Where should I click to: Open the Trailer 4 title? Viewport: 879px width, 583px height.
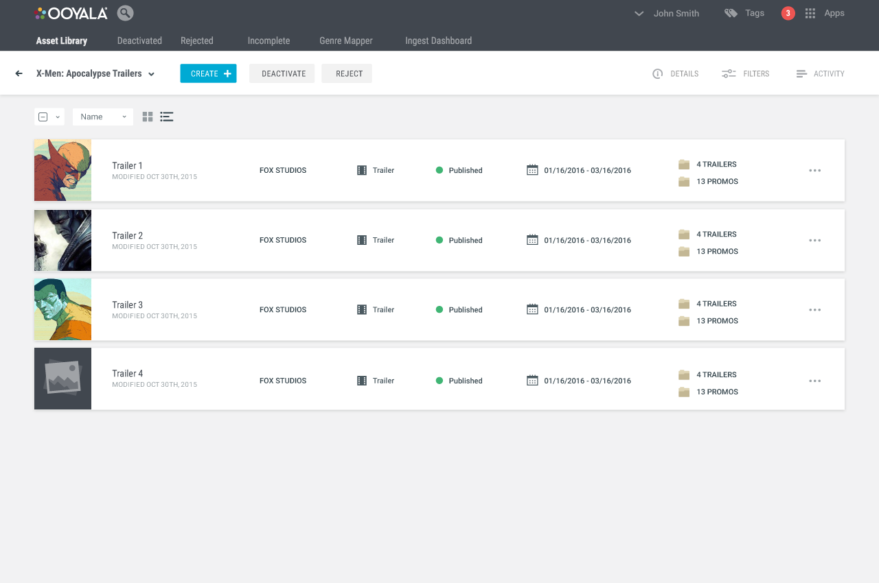click(128, 373)
